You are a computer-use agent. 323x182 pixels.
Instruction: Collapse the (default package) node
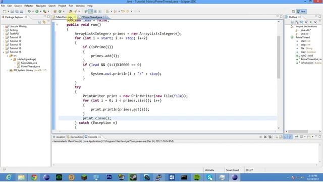click(x=11, y=60)
